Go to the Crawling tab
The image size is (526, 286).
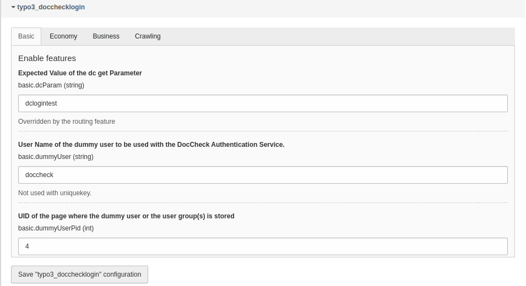(148, 36)
